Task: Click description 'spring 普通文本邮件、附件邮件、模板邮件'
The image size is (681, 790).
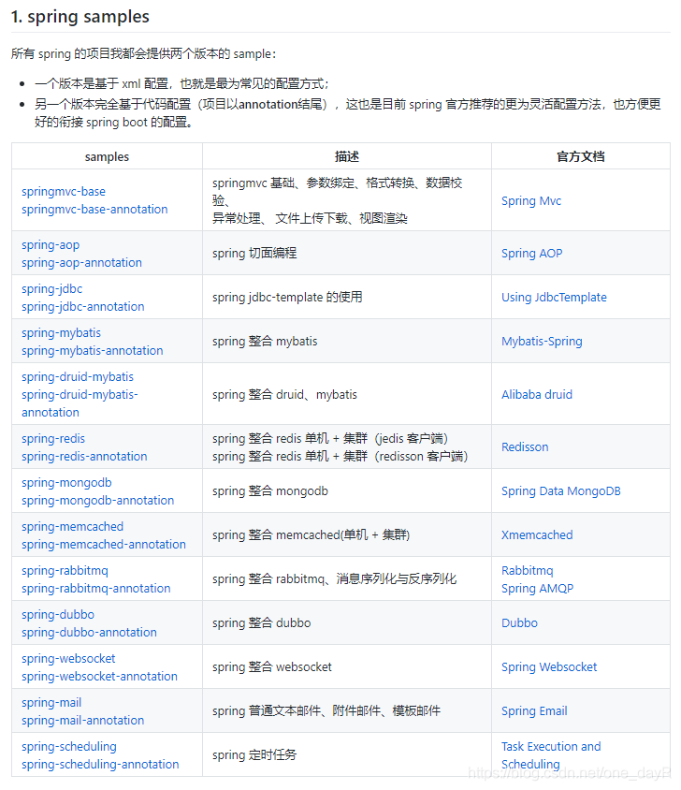Action: [326, 710]
